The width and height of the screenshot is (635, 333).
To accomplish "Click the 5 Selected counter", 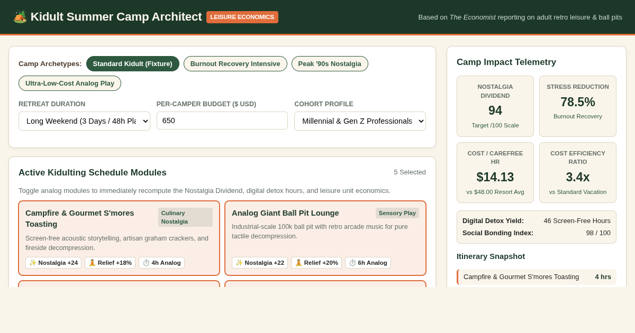I will pos(410,172).
